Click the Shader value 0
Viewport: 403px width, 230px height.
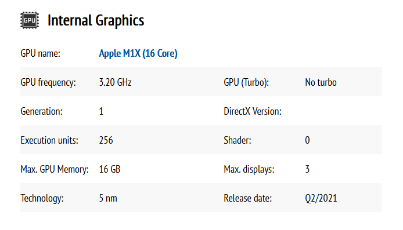point(307,140)
